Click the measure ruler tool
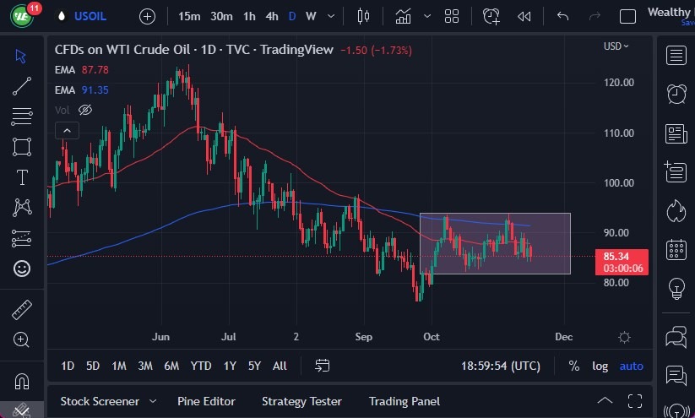This screenshot has width=695, height=418. 22,309
